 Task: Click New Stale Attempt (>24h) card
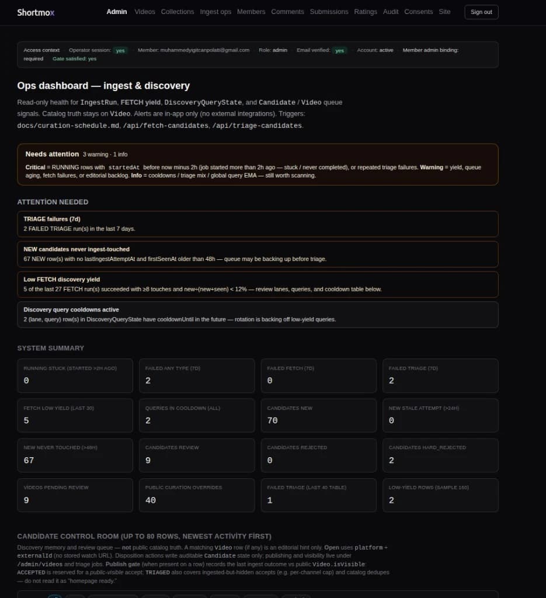[x=440, y=415]
